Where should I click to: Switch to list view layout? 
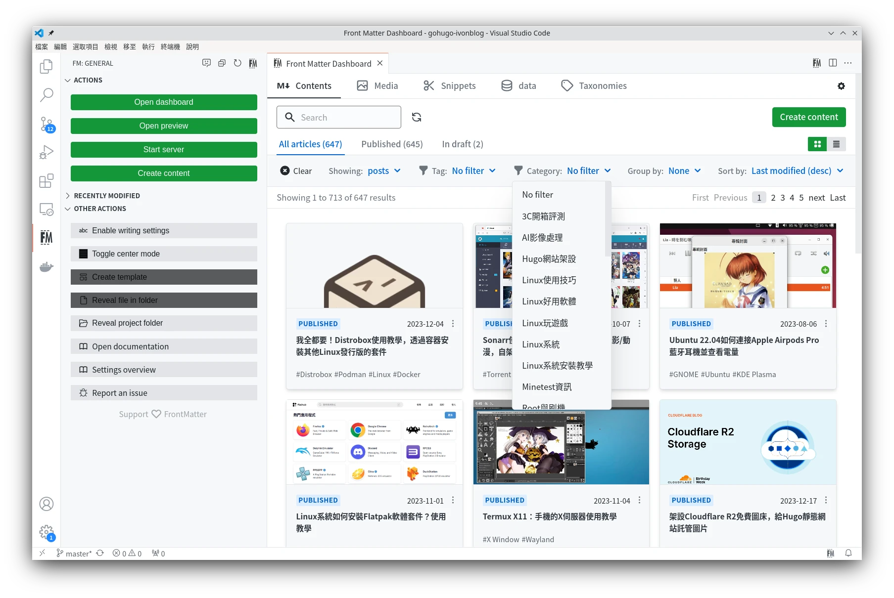click(836, 144)
